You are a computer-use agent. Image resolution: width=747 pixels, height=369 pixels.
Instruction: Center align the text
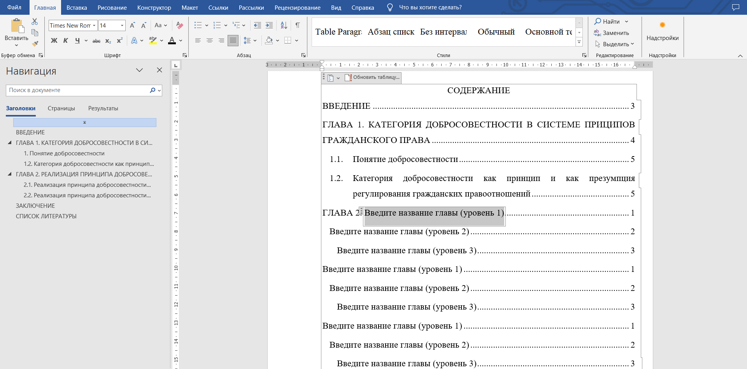(210, 40)
